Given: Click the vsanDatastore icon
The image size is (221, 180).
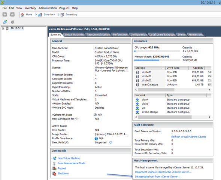Looking at the screenshot, I should click(x=137, y=85).
